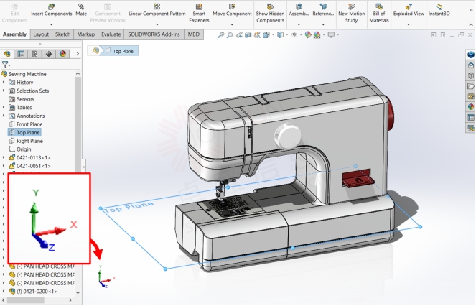Screen dimensions: 476x306
Task: Click the Apply Scene icon
Action: pos(317,35)
